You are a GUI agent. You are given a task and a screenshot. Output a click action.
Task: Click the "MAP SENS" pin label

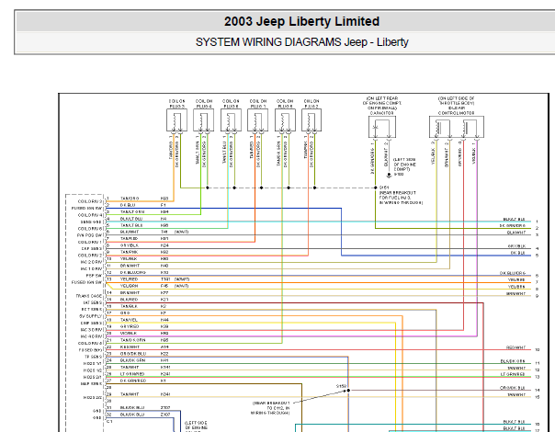(x=91, y=383)
